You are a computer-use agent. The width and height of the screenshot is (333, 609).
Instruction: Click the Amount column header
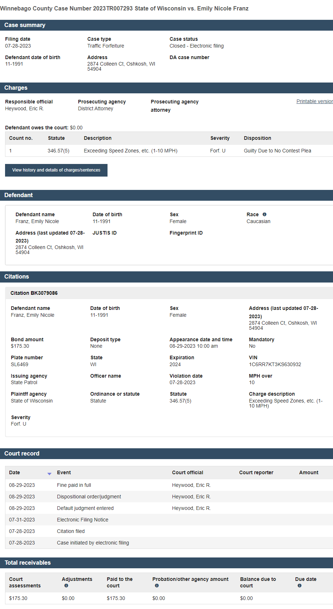(309, 472)
